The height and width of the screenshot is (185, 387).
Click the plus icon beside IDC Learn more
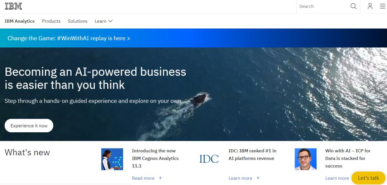click(x=258, y=178)
